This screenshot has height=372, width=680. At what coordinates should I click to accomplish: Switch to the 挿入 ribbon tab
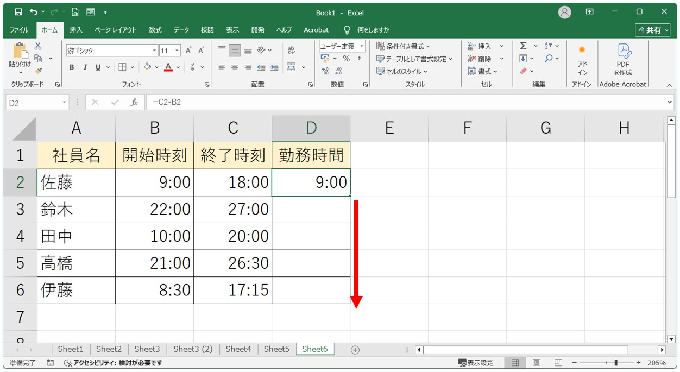click(76, 30)
